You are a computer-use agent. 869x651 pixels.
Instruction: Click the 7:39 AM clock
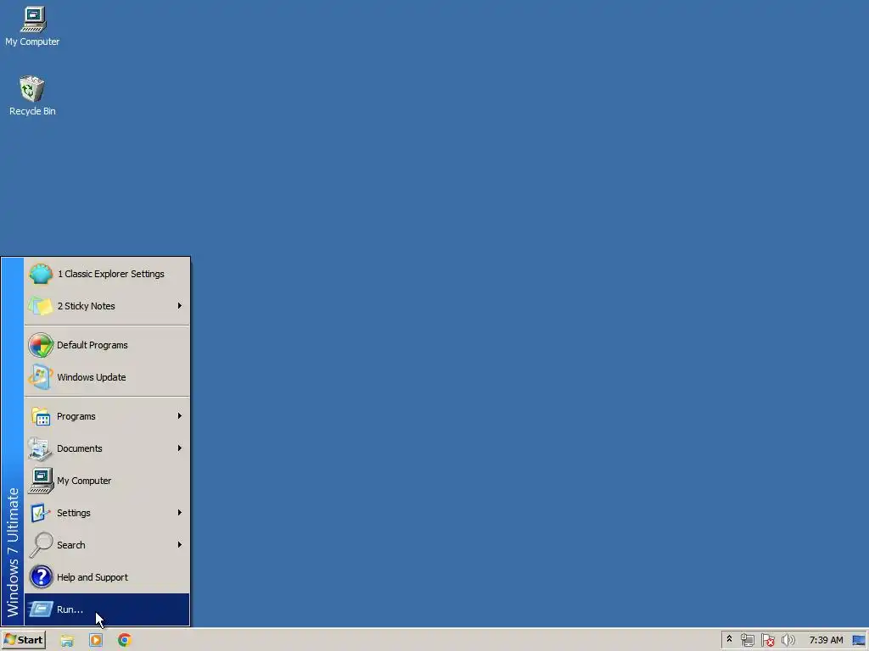[x=826, y=641]
